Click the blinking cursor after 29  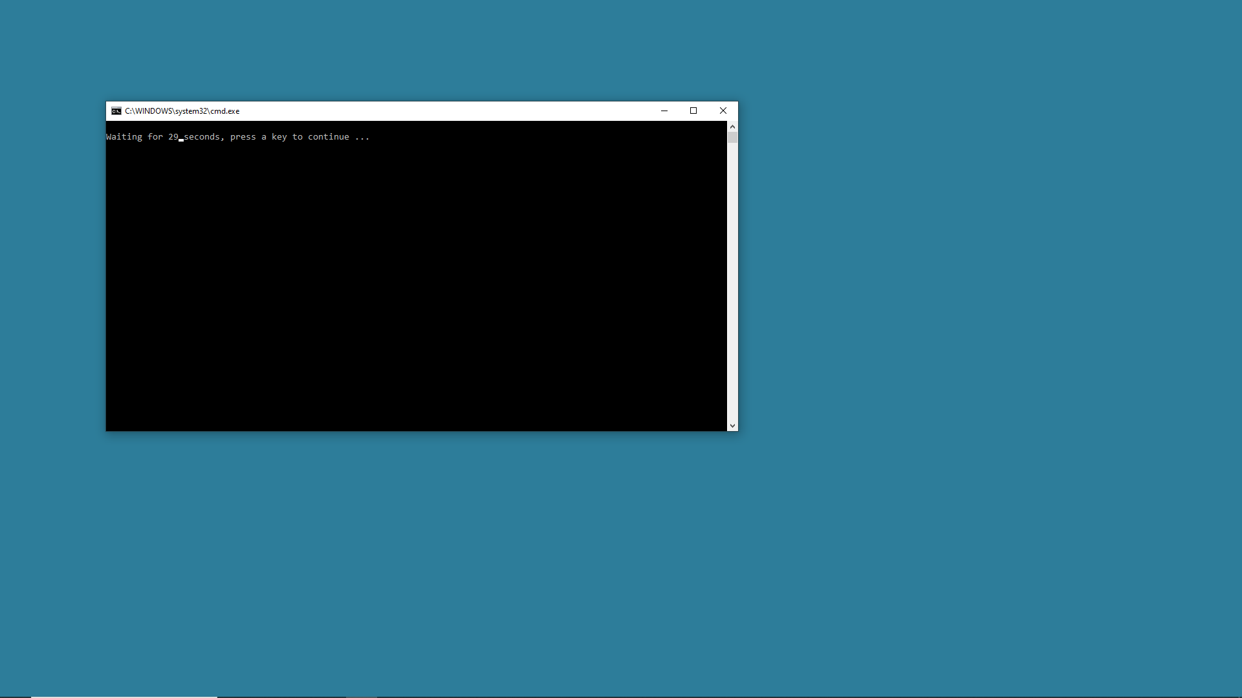point(181,140)
